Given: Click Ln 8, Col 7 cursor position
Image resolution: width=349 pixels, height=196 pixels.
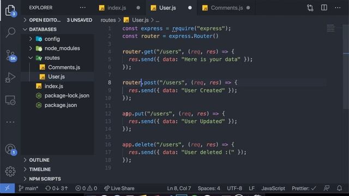Looking at the screenshot, I should coord(179,188).
